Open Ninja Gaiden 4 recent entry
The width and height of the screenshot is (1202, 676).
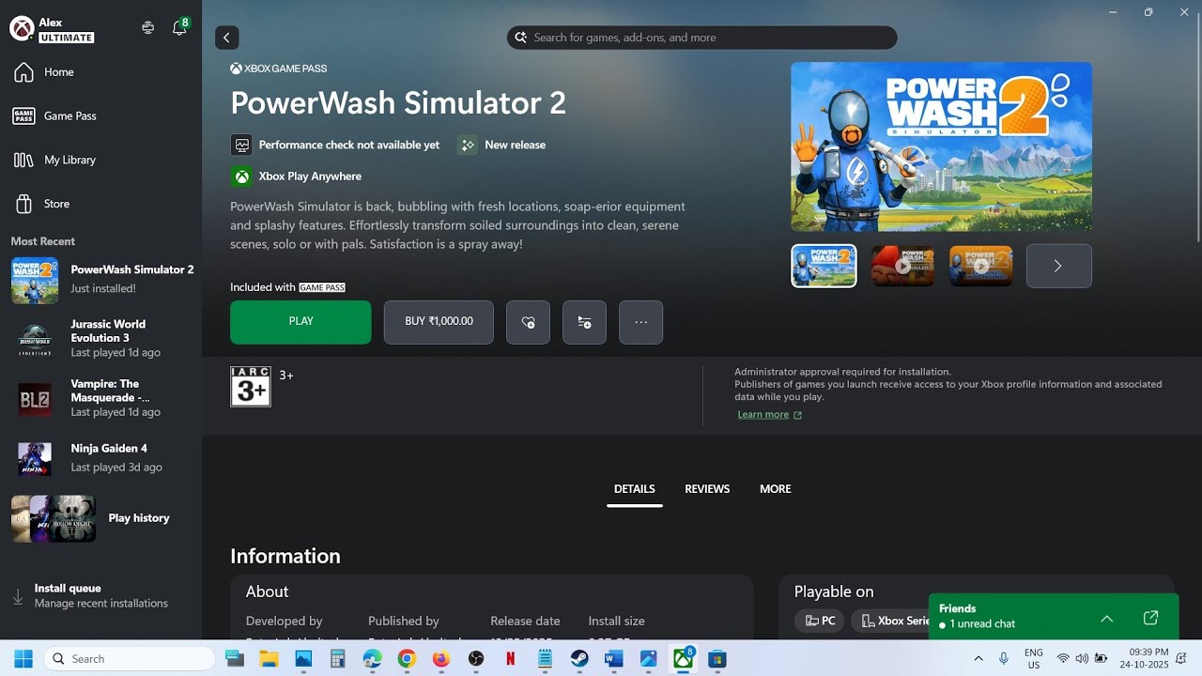point(100,457)
